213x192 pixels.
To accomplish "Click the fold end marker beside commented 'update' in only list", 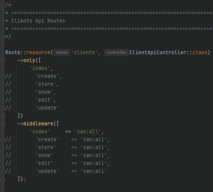I will 3,108.
